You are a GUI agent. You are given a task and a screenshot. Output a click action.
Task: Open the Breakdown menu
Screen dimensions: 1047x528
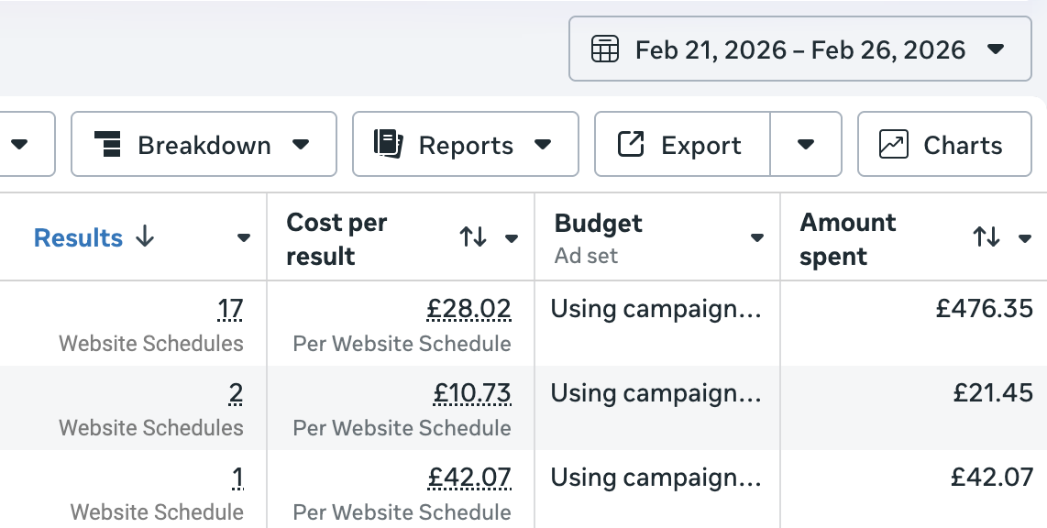[x=204, y=144]
